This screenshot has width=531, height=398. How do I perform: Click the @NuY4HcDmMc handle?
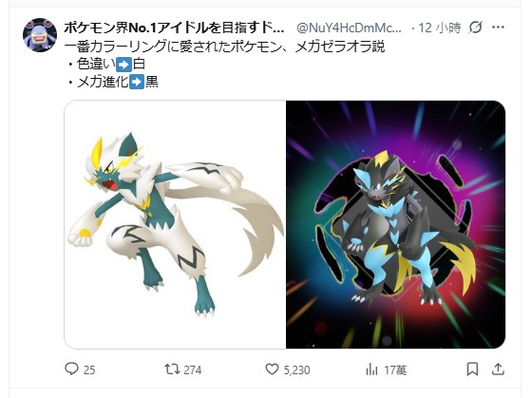click(349, 28)
